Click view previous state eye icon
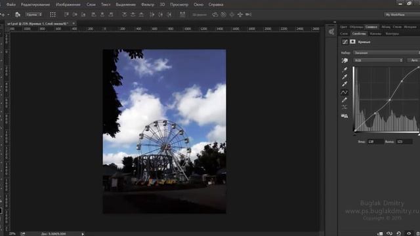 [x=389, y=233]
